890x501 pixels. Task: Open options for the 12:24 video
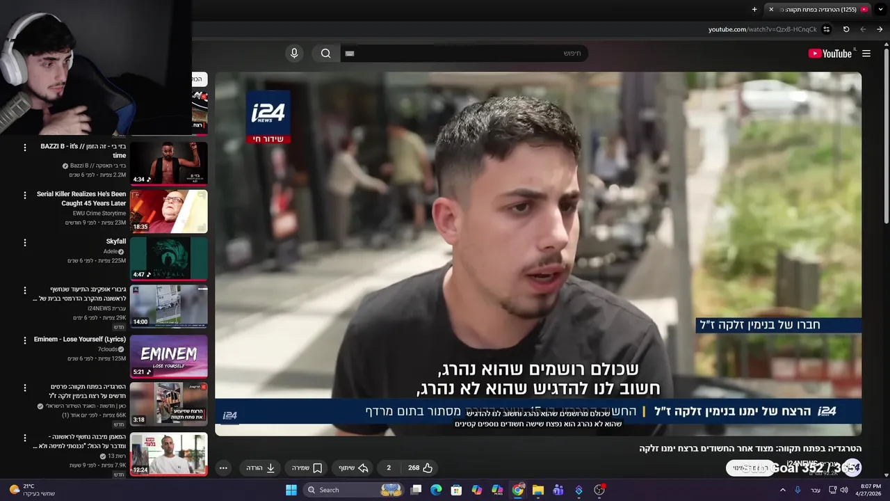point(25,438)
